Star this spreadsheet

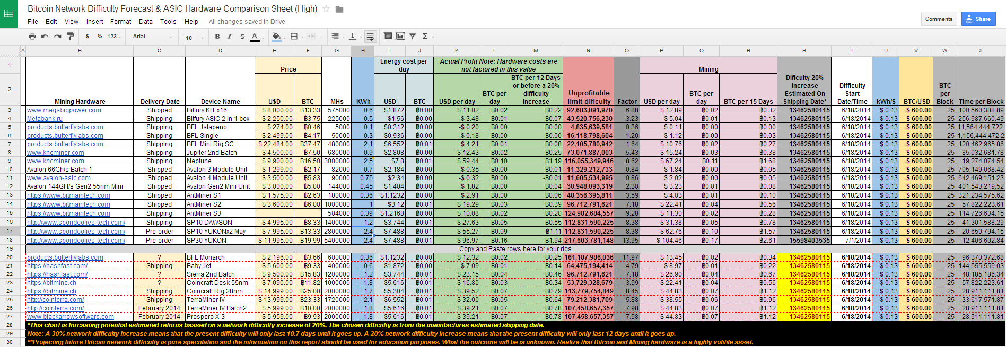tap(326, 9)
